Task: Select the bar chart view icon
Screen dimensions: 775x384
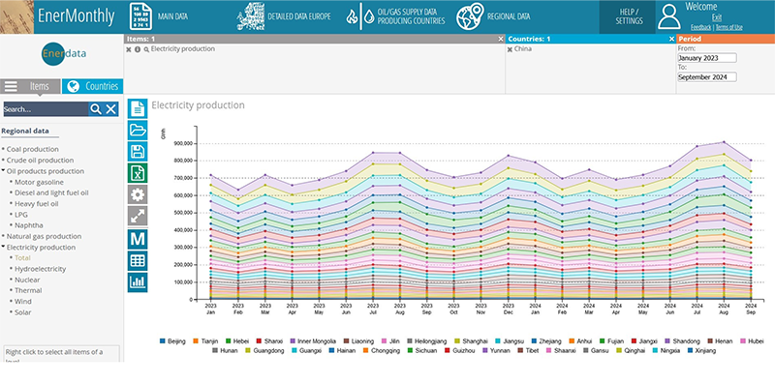Action: tap(138, 282)
